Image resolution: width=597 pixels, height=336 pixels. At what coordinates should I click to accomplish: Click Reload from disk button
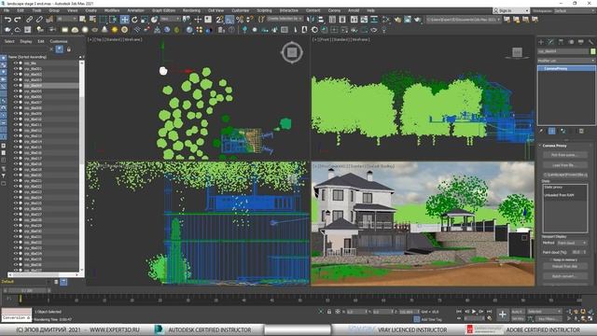coord(564,266)
